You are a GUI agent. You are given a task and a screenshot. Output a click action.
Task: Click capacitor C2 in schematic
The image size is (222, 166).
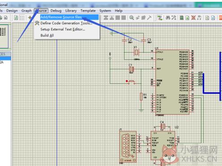click(x=124, y=40)
